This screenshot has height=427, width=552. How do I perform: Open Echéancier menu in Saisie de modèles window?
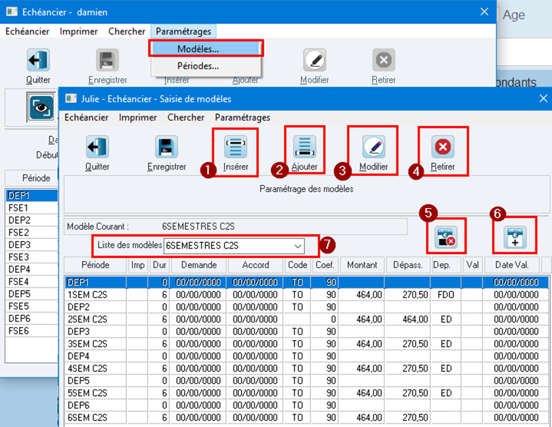(x=86, y=117)
